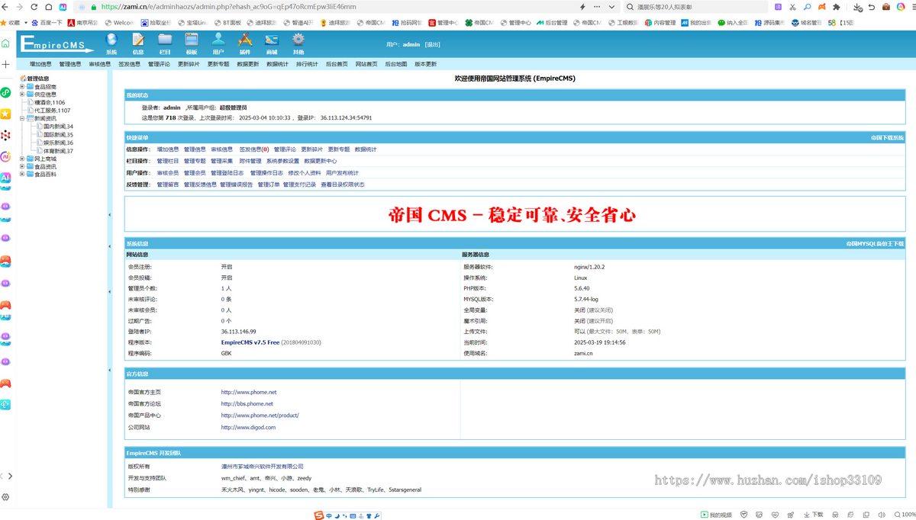Click 帝国MYSQL备份王下载 link
Viewport: 916px width, 520px height.
[875, 244]
